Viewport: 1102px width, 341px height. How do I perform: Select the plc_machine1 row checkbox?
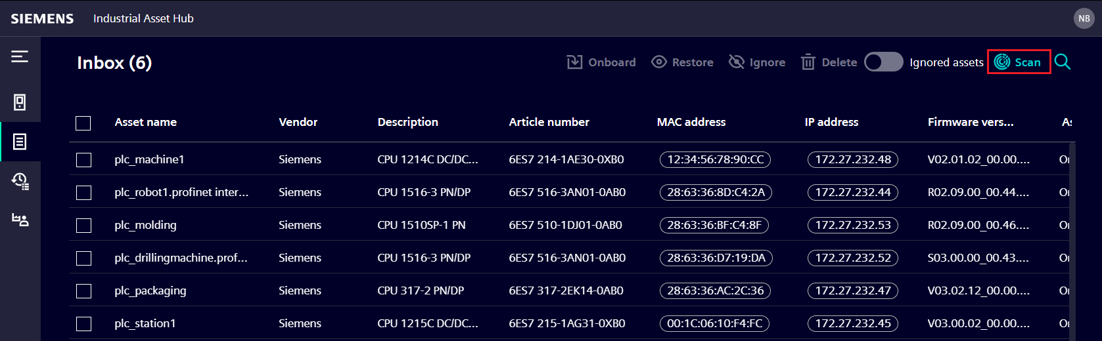point(83,160)
